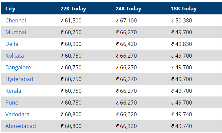Viewport: 222px width, 133px height.
Task: Select Delhi 18K price ₹ 49,830
Action: (x=181, y=44)
